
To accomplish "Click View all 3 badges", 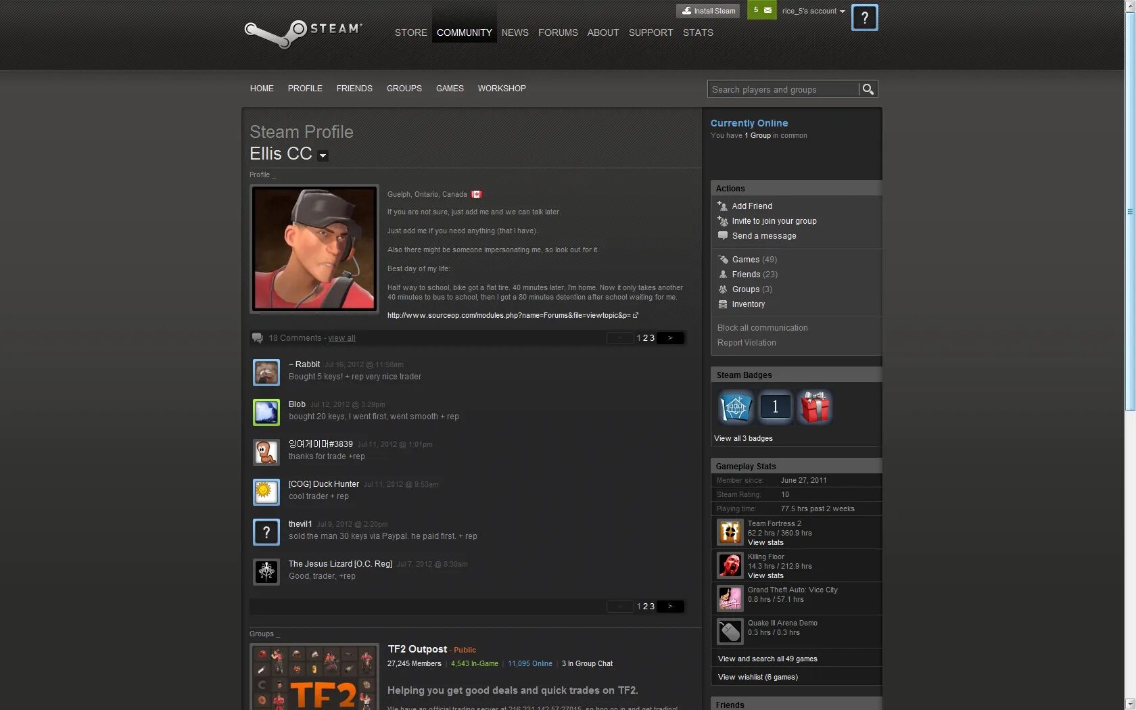I will pos(743,438).
